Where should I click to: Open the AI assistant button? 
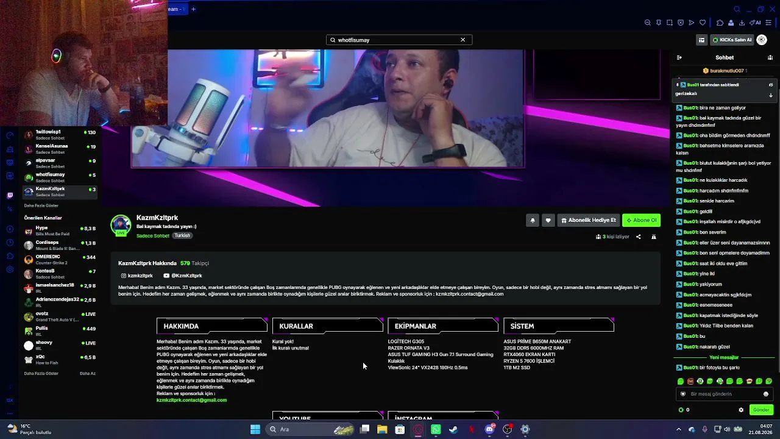tap(755, 23)
